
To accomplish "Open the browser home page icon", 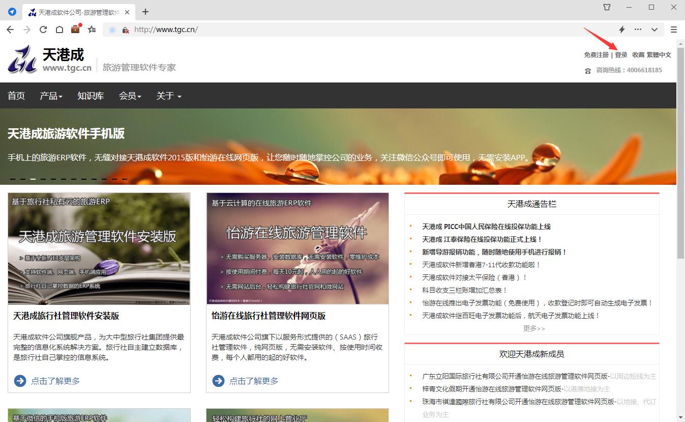I will pyautogui.click(x=59, y=30).
